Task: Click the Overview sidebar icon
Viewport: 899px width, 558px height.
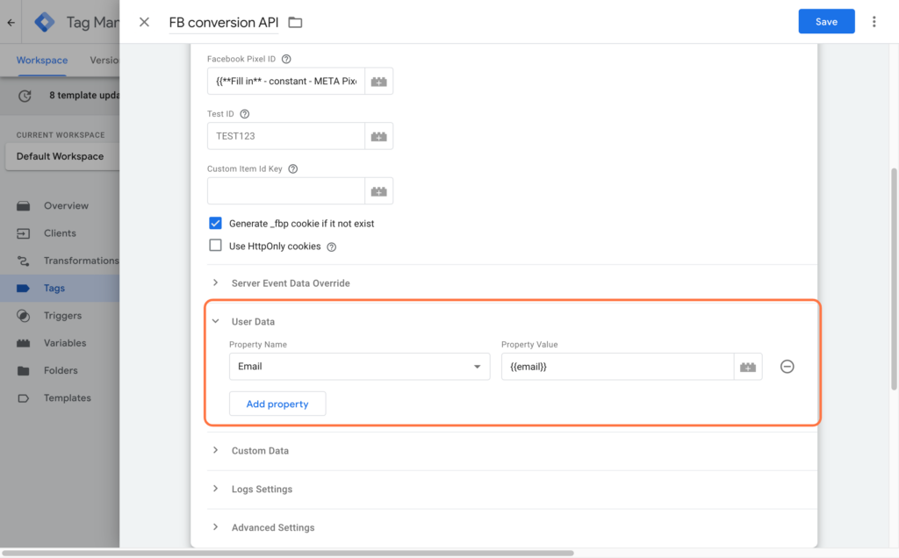Action: (23, 205)
